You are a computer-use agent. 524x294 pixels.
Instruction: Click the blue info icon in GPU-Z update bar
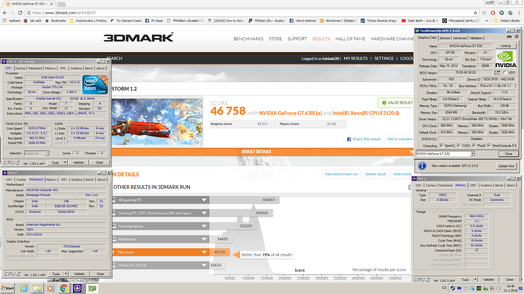pos(422,166)
